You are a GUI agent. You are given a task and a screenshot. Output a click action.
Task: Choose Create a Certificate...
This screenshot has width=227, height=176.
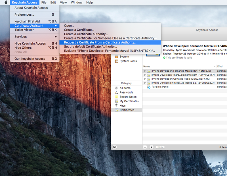(x=110, y=30)
